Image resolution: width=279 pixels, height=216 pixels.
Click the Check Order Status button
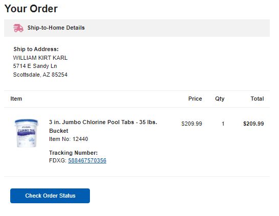click(x=50, y=196)
